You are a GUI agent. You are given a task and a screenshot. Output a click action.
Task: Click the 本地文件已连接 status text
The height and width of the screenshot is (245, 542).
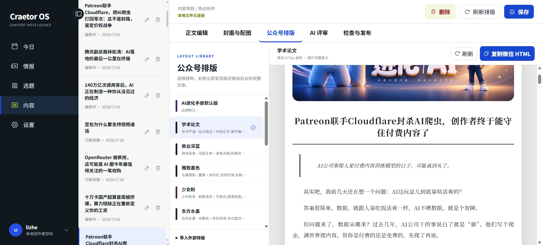(x=191, y=15)
